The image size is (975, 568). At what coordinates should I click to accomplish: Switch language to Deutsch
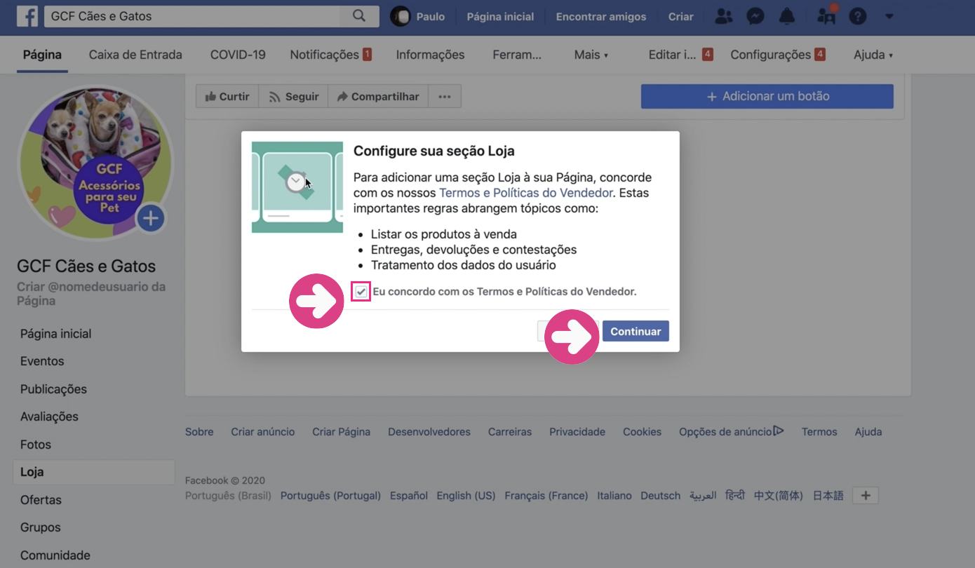pyautogui.click(x=661, y=496)
